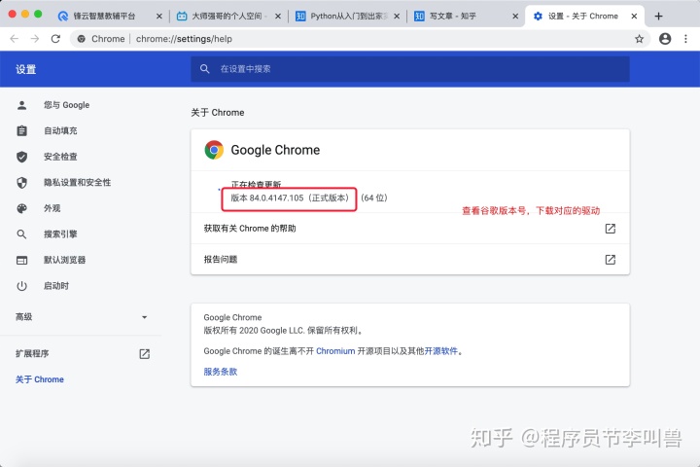
Task: Open 您与 Google settings section
Action: (x=66, y=105)
